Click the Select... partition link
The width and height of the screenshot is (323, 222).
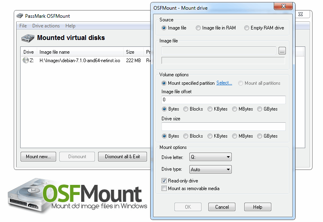(x=224, y=83)
